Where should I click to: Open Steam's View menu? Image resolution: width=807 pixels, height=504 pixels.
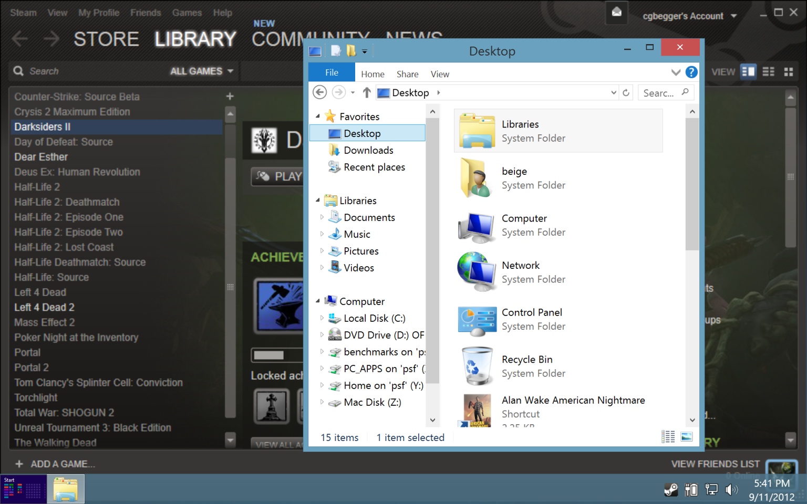(x=57, y=13)
